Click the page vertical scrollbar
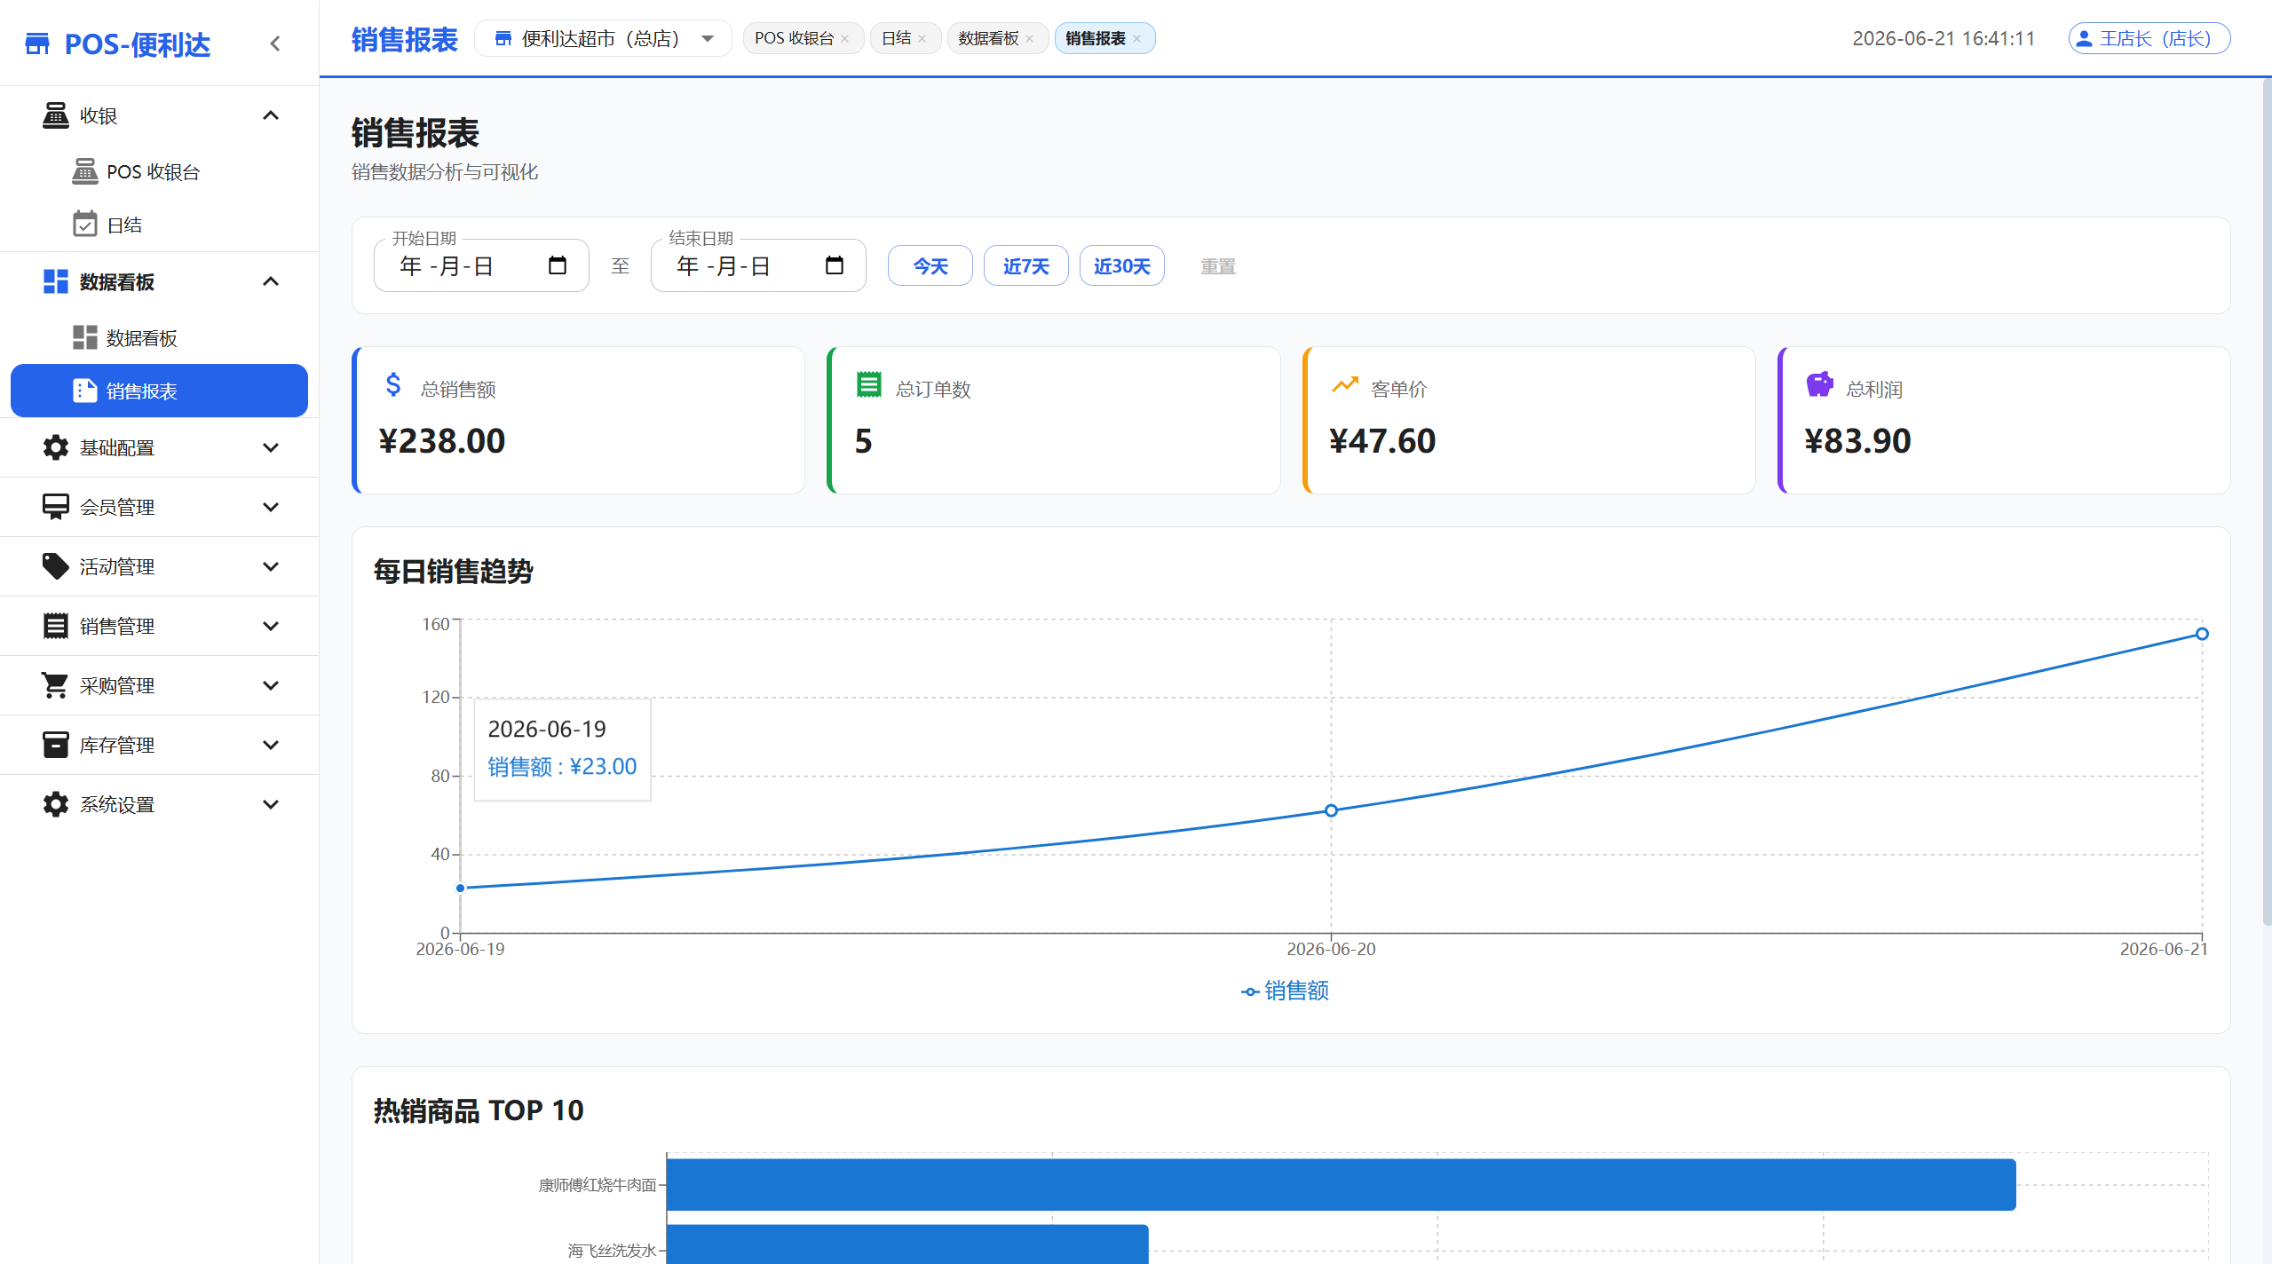 (2266, 502)
